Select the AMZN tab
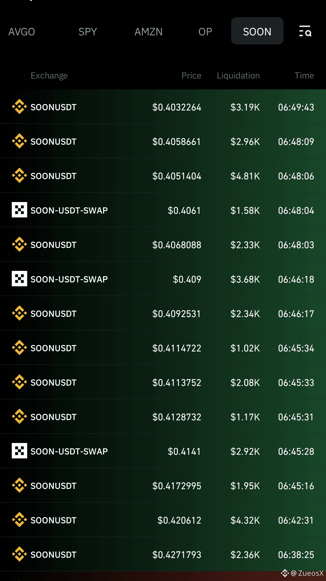 (149, 31)
